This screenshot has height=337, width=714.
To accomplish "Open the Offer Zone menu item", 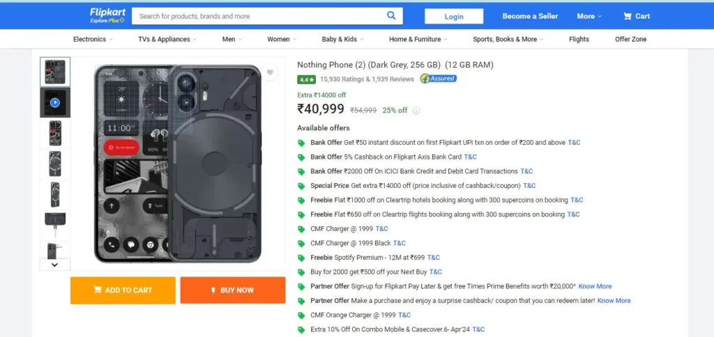I will 630,39.
